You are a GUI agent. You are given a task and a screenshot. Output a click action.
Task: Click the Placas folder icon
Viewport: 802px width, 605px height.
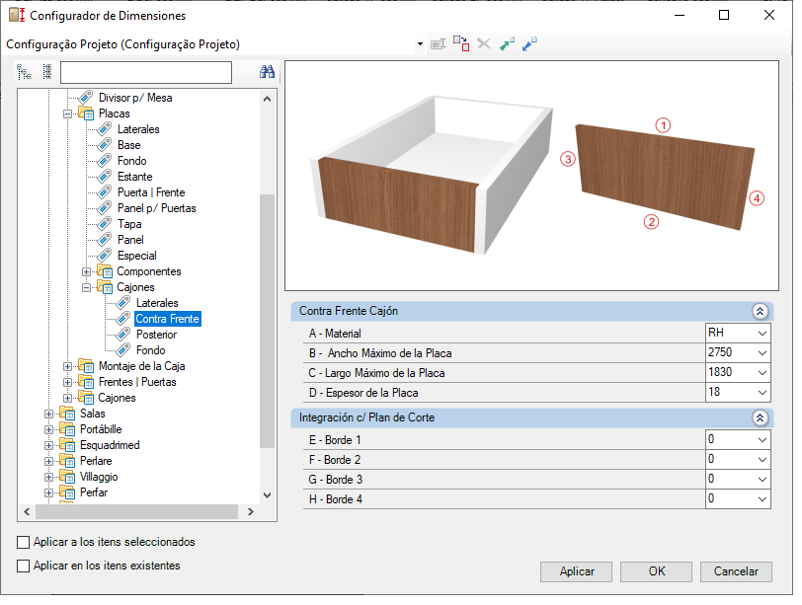click(x=86, y=113)
